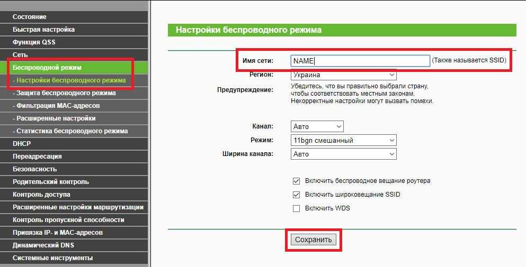Click the Ширина канала label
The image size is (526, 267).
point(248,154)
